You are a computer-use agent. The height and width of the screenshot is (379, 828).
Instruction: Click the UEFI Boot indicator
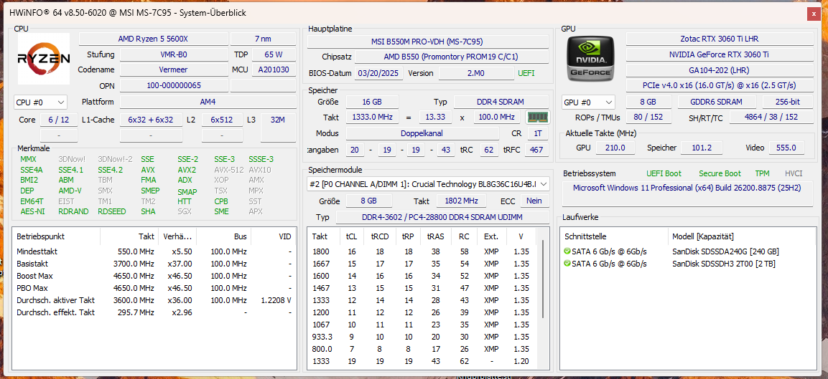pos(664,173)
